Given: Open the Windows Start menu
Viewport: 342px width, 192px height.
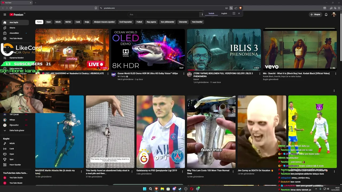Looking at the screenshot, I should (145, 189).
